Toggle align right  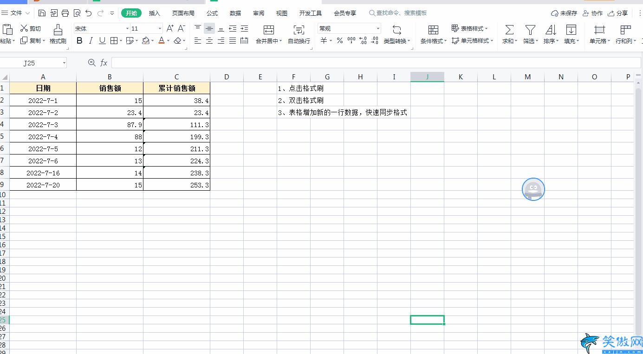[221, 41]
